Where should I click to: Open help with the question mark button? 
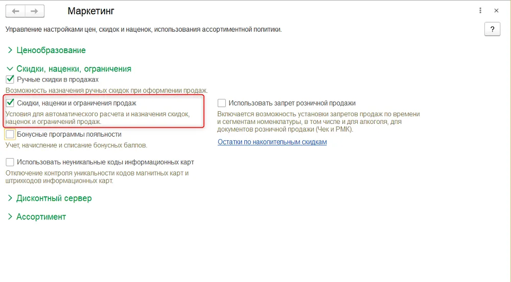(x=492, y=29)
